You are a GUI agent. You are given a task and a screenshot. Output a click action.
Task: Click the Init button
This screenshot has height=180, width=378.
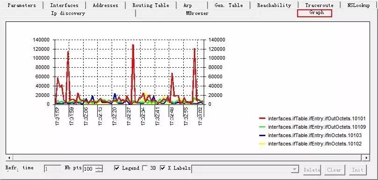click(358, 170)
